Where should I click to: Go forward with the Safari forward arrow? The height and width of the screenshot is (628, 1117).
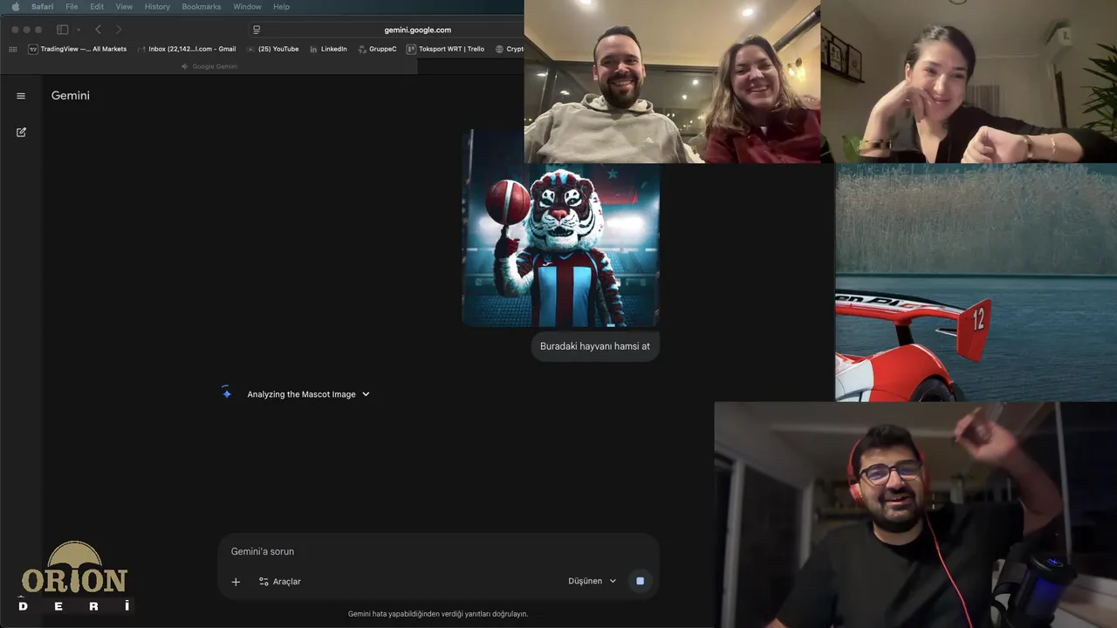(119, 30)
